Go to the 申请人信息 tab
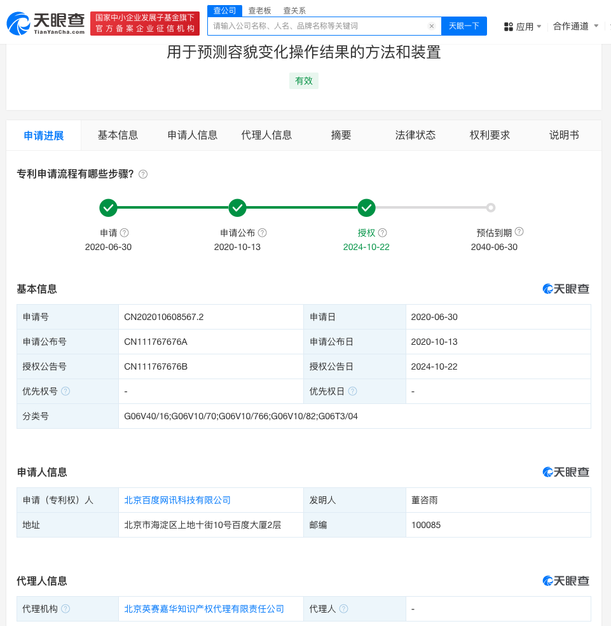 coord(193,135)
